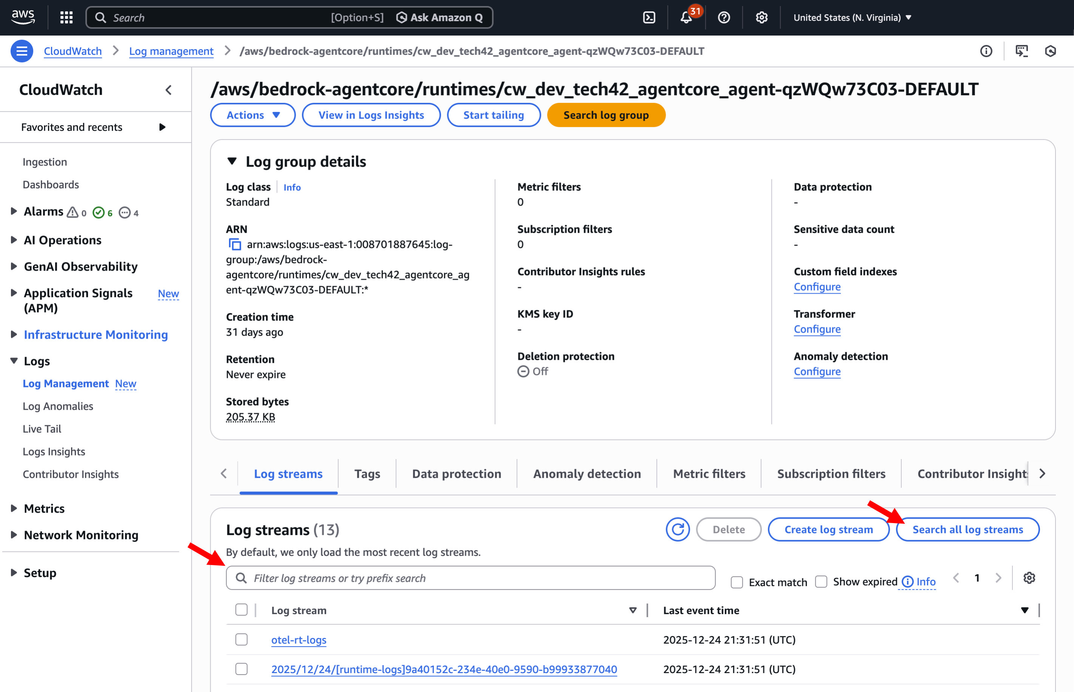This screenshot has width=1074, height=692.
Task: Click the help question mark icon
Action: point(724,17)
